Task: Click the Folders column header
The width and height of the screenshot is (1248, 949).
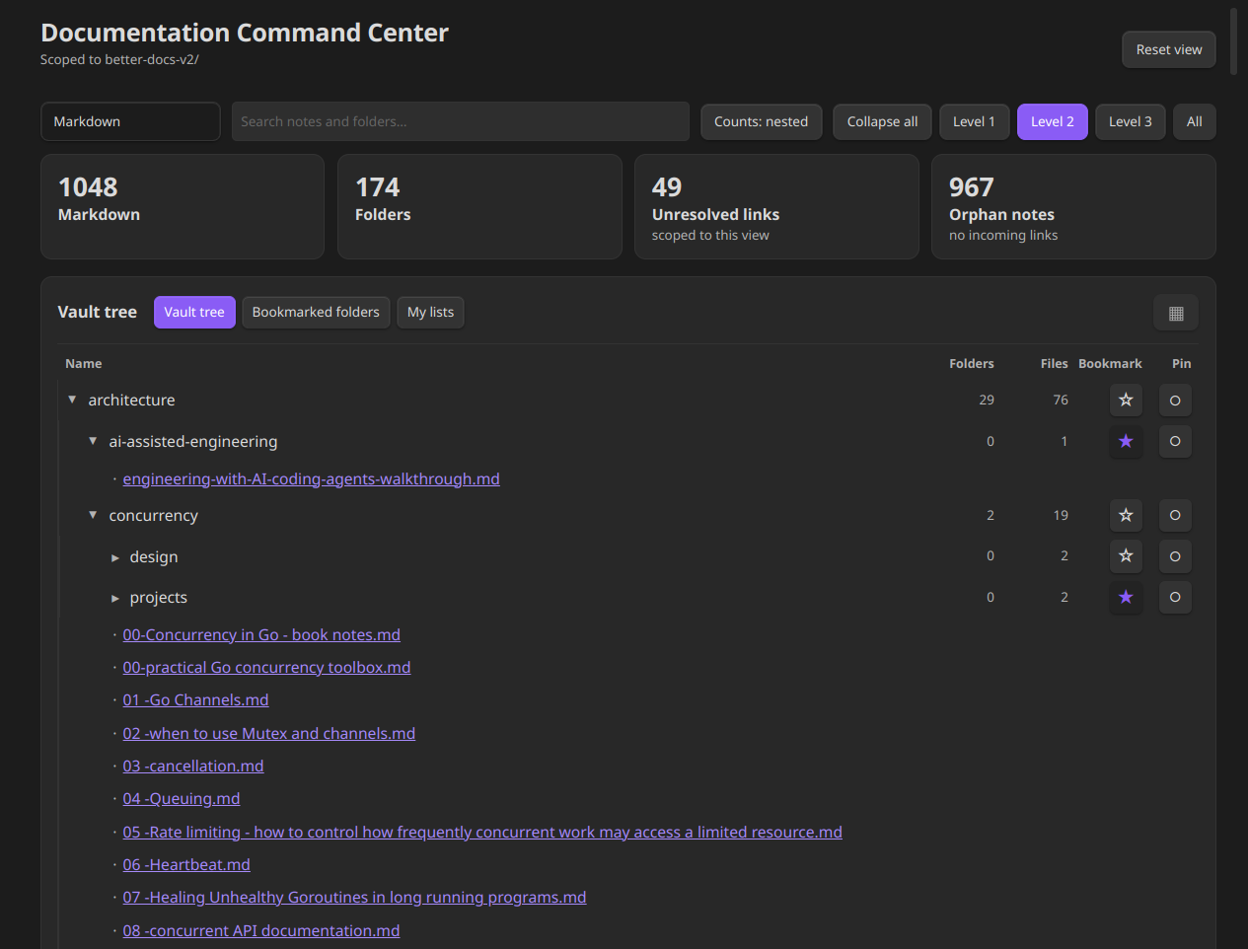Action: [972, 363]
